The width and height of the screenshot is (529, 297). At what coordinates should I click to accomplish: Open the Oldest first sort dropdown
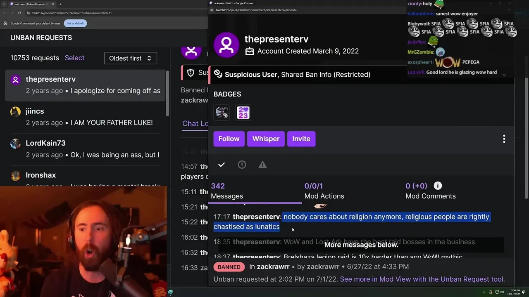point(130,58)
